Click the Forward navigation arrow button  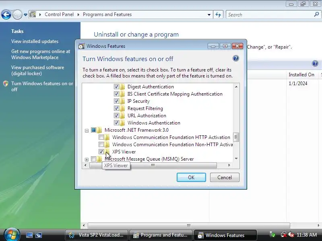pos(17,15)
